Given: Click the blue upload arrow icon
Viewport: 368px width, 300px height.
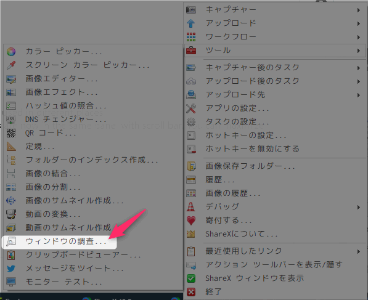Looking at the screenshot, I should click(191, 23).
